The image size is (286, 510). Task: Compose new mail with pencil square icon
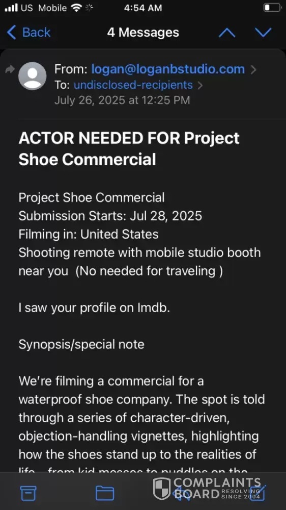click(x=259, y=493)
